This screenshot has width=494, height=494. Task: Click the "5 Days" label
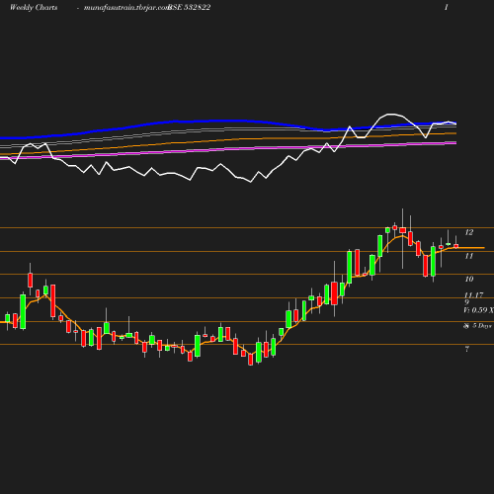tap(482, 326)
